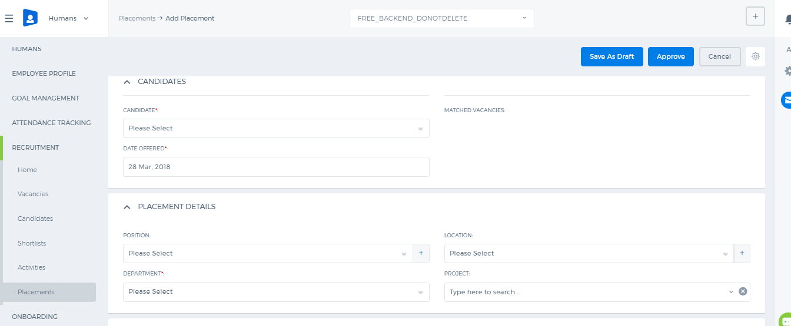Open the settings gear next to Cancel

(x=756, y=56)
